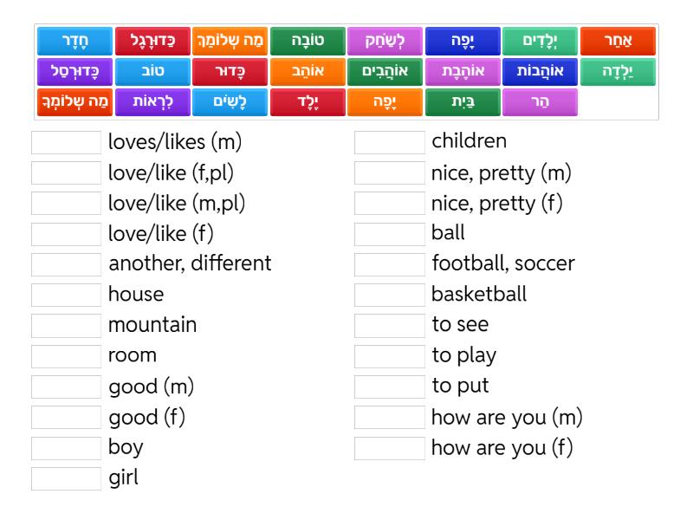The image size is (693, 520).
Task: Click the empty slot next to 'house'
Action: click(x=67, y=295)
